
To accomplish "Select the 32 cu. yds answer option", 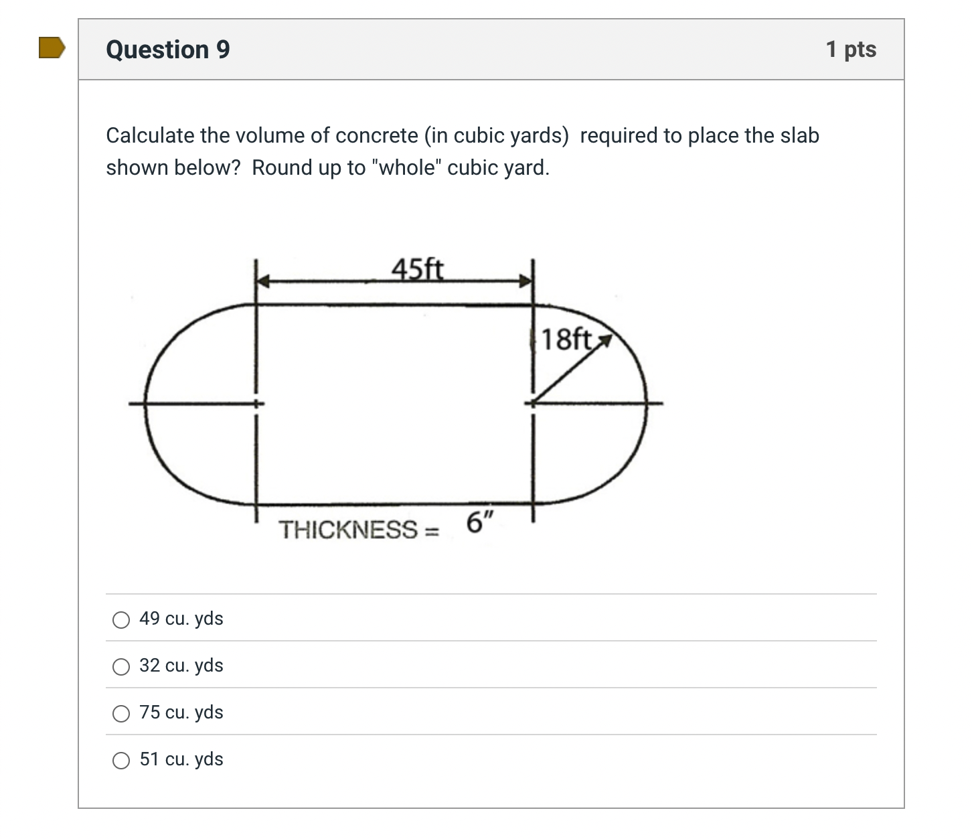I will [121, 666].
